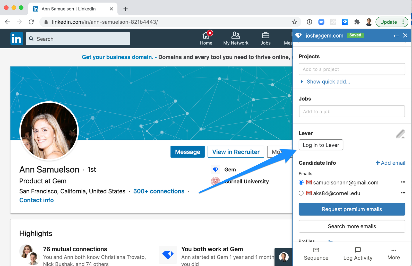
Task: Open the Add to a job dropdown
Action: 352,111
